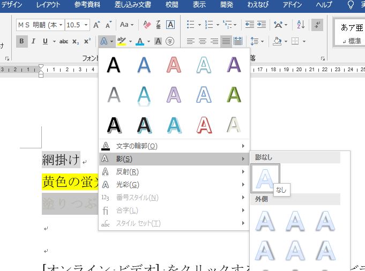The height and width of the screenshot is (271, 365).
Task: Click the enclosed character 字 icon
Action: pos(170,41)
